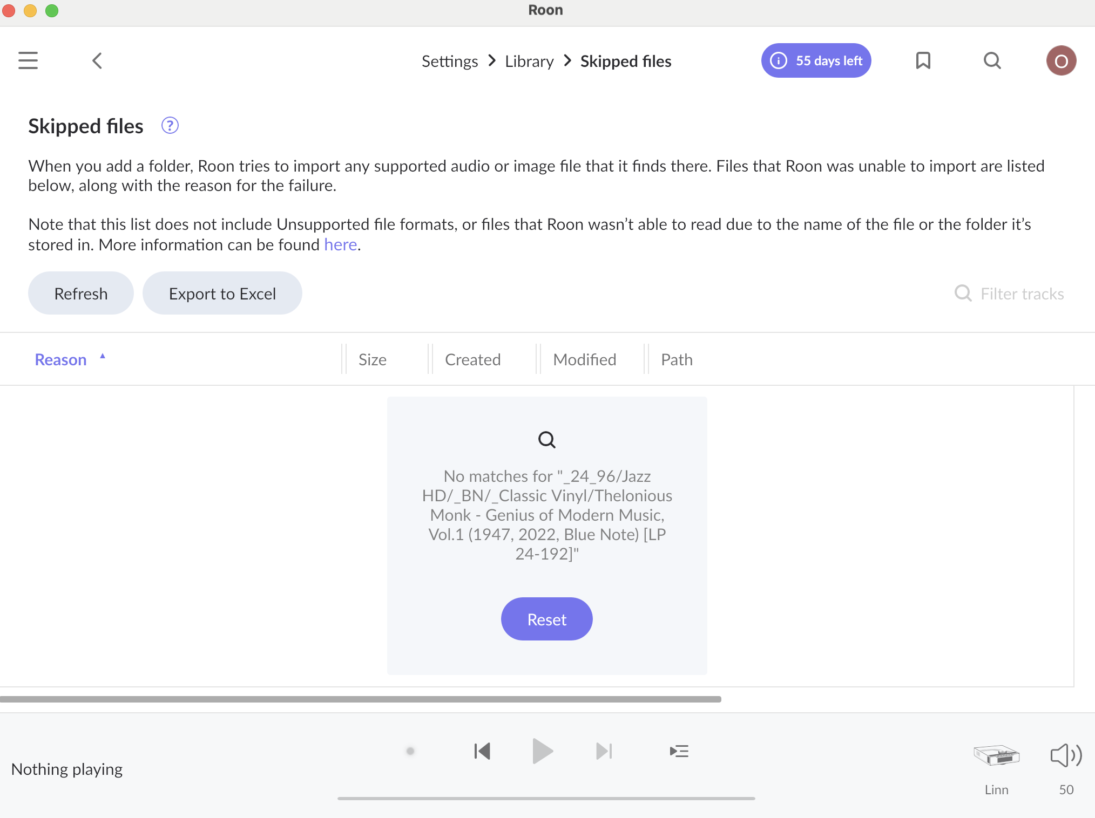Click the play button
The image size is (1095, 818).
coord(543,751)
